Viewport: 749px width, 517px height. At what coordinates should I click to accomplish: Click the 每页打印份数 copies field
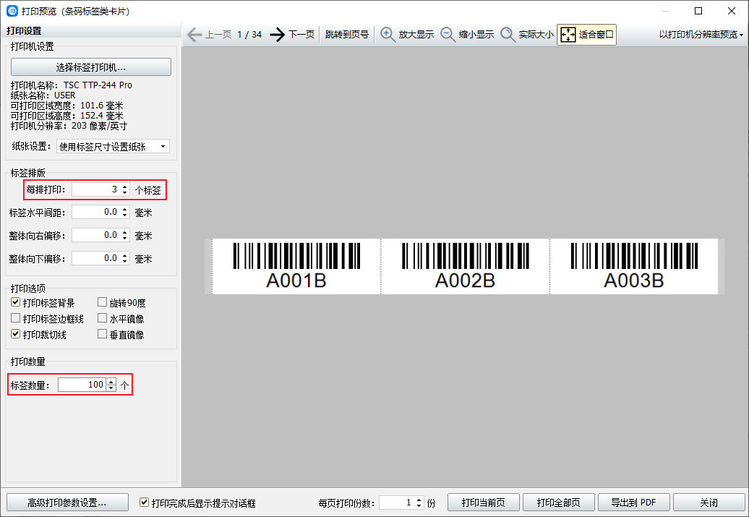point(396,503)
